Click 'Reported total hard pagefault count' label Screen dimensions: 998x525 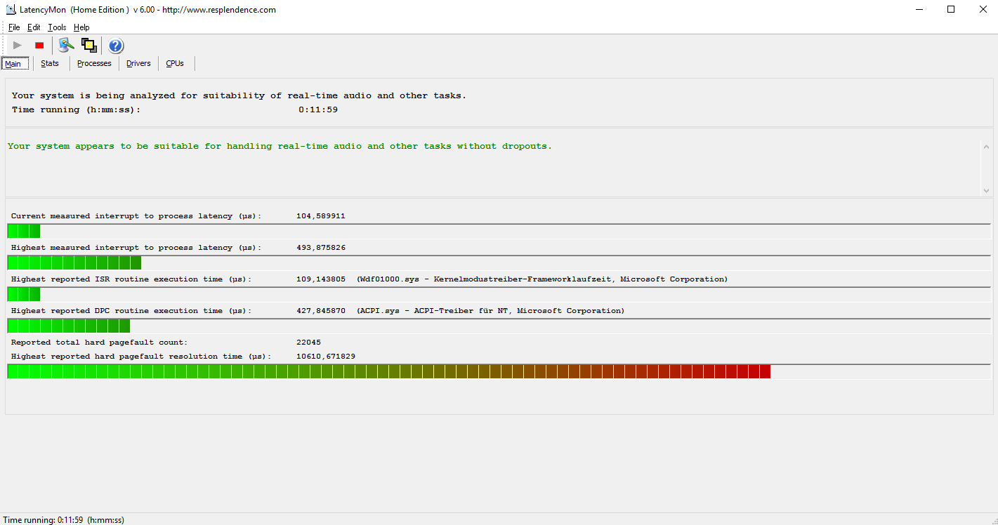tap(99, 343)
